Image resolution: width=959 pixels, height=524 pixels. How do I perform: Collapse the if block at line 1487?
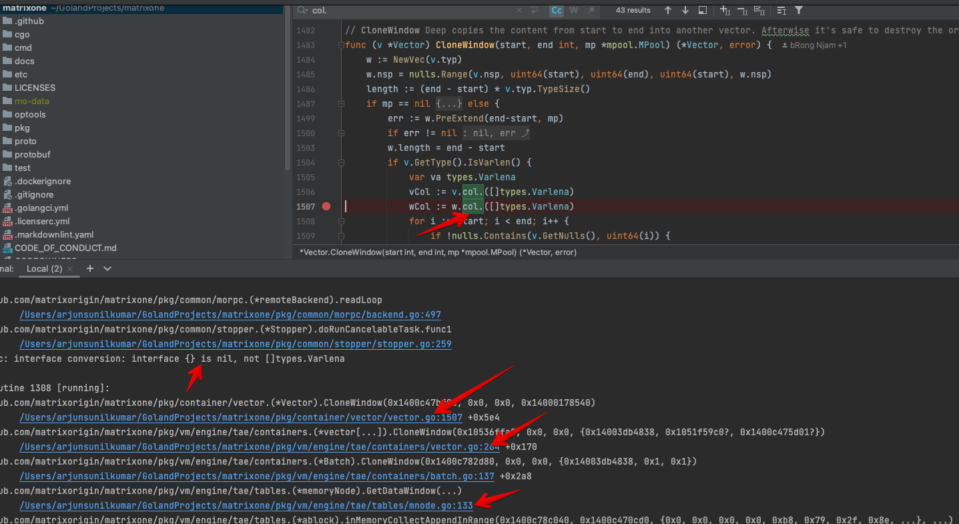click(x=341, y=103)
